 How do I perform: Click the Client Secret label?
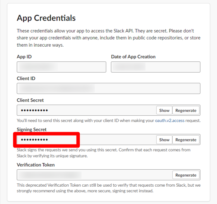pos(30,100)
